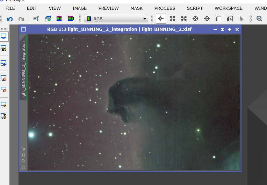267x185 pixels.
Task: Click the overlapping squares icon in image window
Action: 23,161
